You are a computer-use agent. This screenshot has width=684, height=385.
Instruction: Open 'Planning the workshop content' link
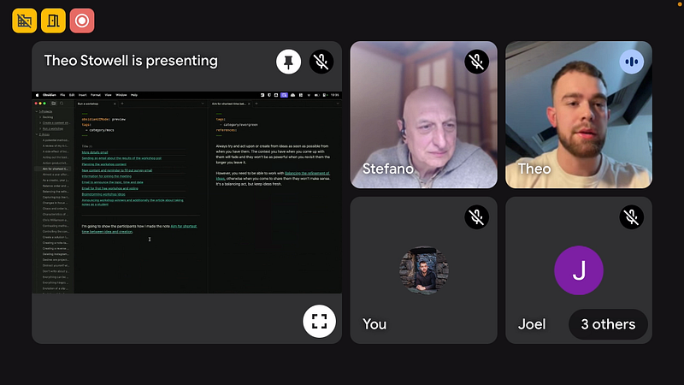(103, 164)
